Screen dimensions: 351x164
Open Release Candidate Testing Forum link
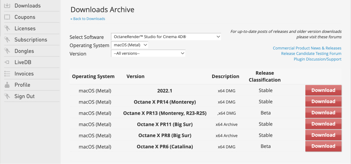[x=311, y=54]
